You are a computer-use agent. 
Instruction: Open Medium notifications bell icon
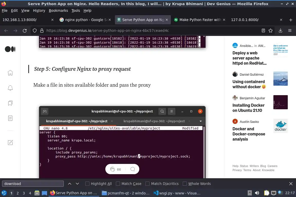pos(10,88)
